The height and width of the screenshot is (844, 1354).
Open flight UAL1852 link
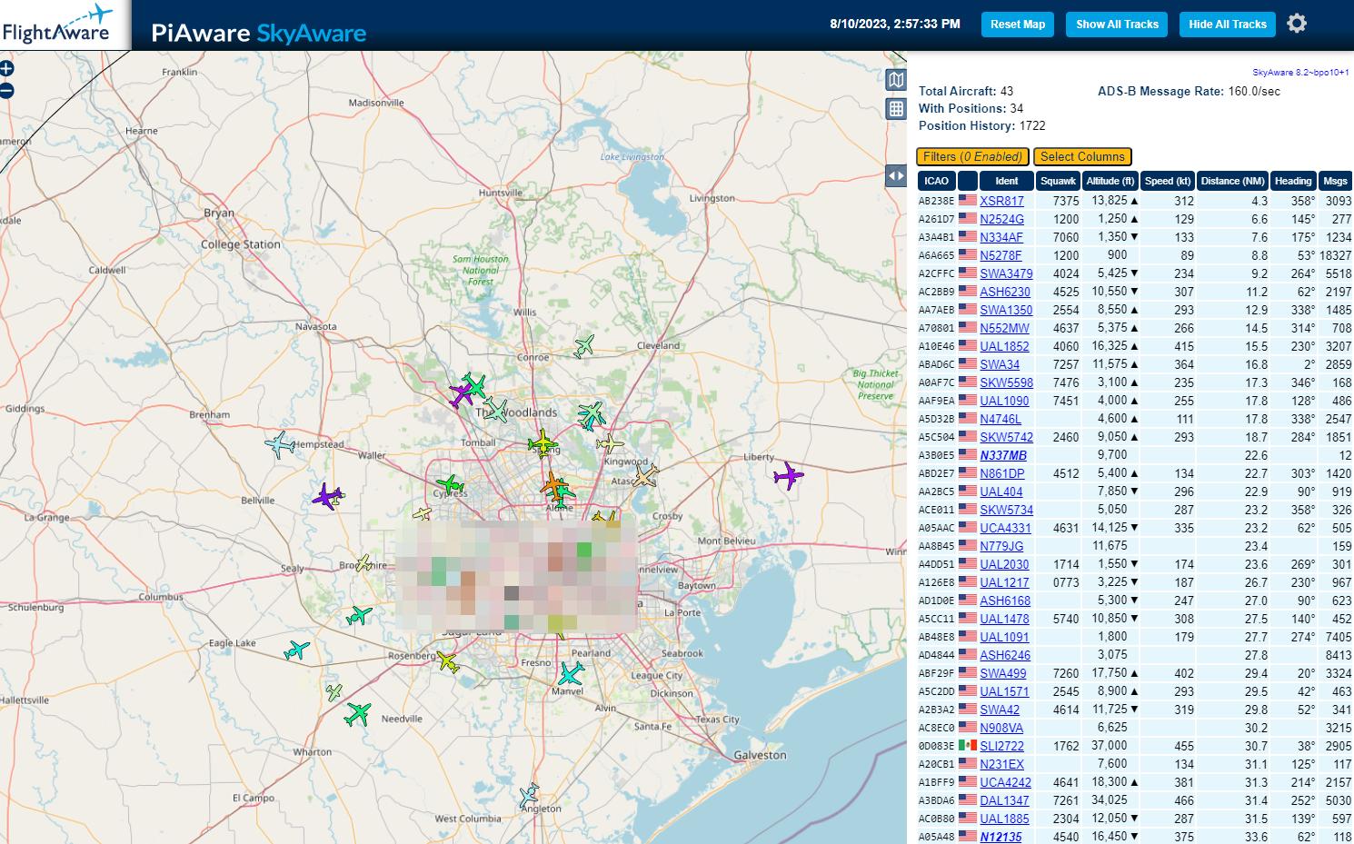tap(1004, 346)
